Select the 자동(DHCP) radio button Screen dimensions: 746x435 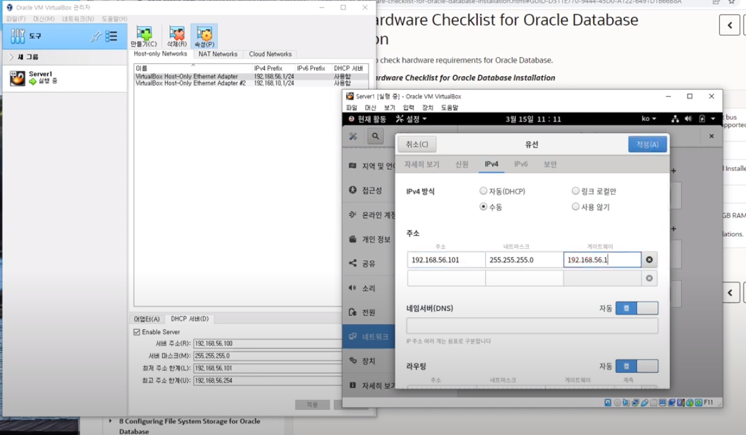point(483,192)
